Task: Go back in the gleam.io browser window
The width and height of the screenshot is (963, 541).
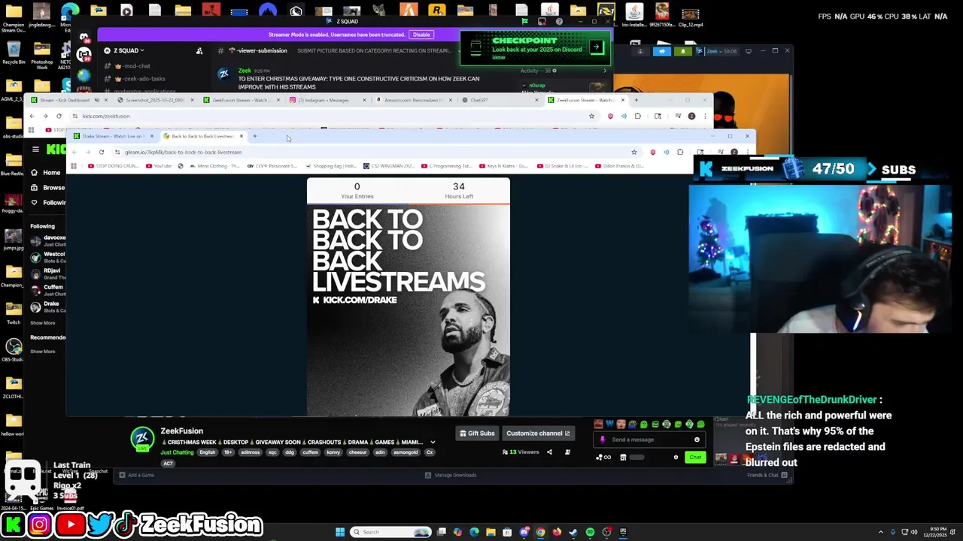Action: (74, 152)
